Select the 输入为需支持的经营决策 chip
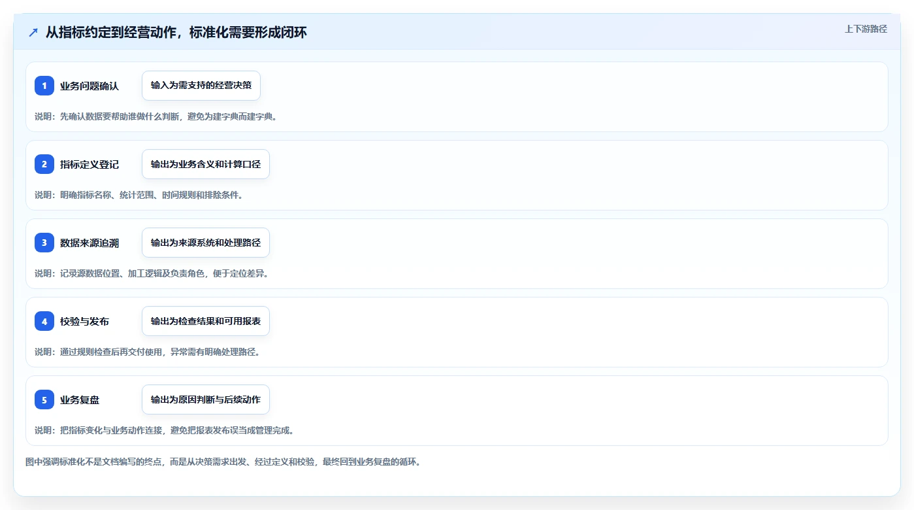 point(201,86)
